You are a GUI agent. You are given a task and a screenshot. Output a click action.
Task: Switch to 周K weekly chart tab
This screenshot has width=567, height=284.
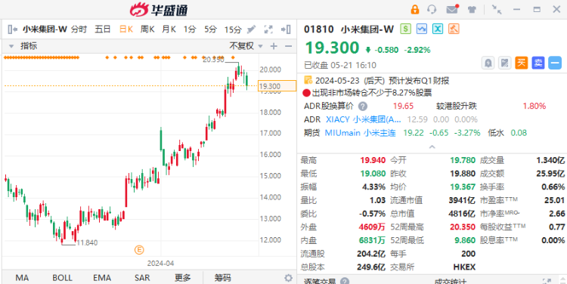[x=147, y=29]
